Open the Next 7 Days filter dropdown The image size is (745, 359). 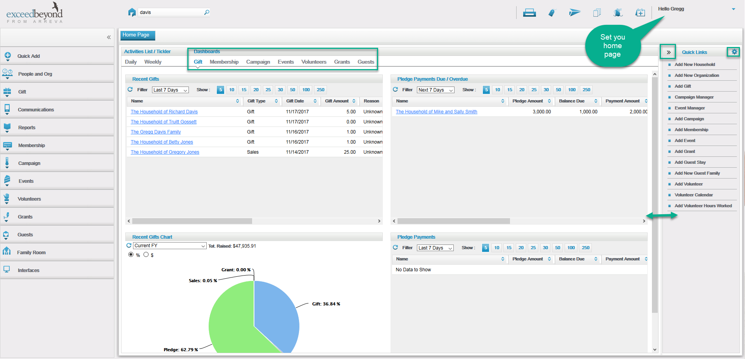(436, 90)
